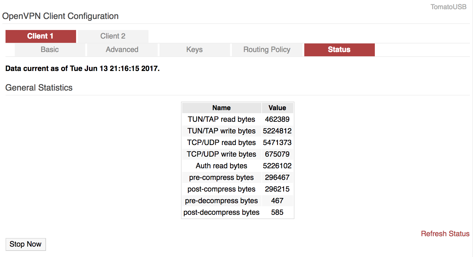Switch to the Routing Policy tab
The image size is (473, 257).
pyautogui.click(x=267, y=50)
